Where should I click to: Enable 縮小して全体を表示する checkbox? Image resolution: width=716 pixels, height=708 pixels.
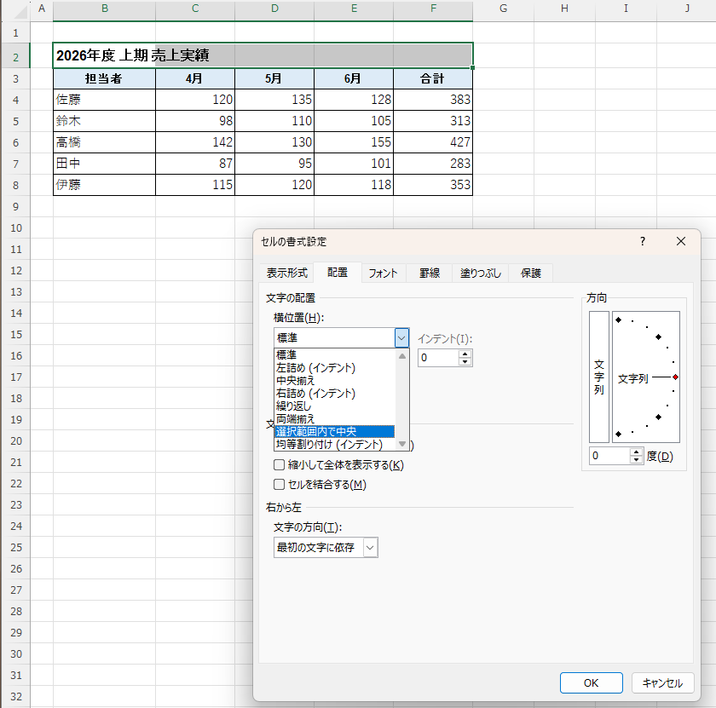point(279,464)
